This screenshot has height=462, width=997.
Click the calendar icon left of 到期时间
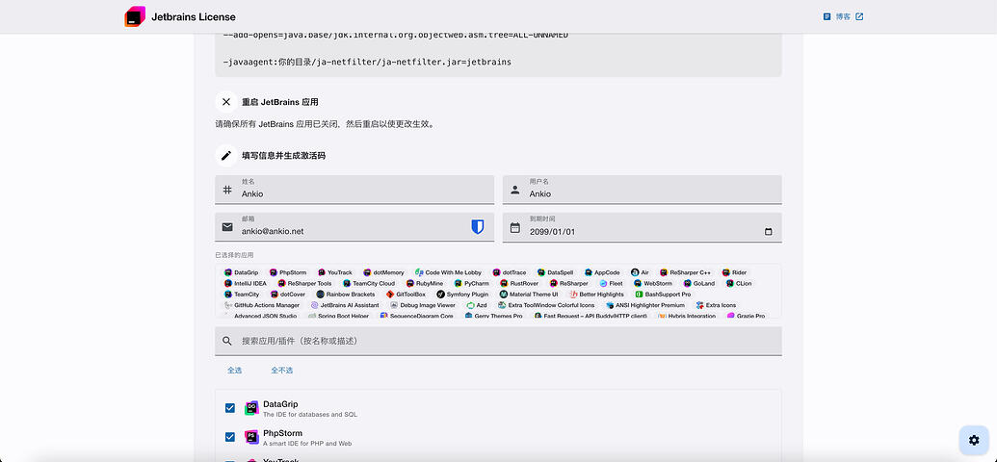515,227
